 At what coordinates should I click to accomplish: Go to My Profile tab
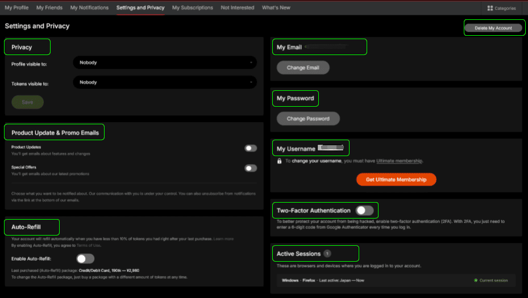[16, 7]
